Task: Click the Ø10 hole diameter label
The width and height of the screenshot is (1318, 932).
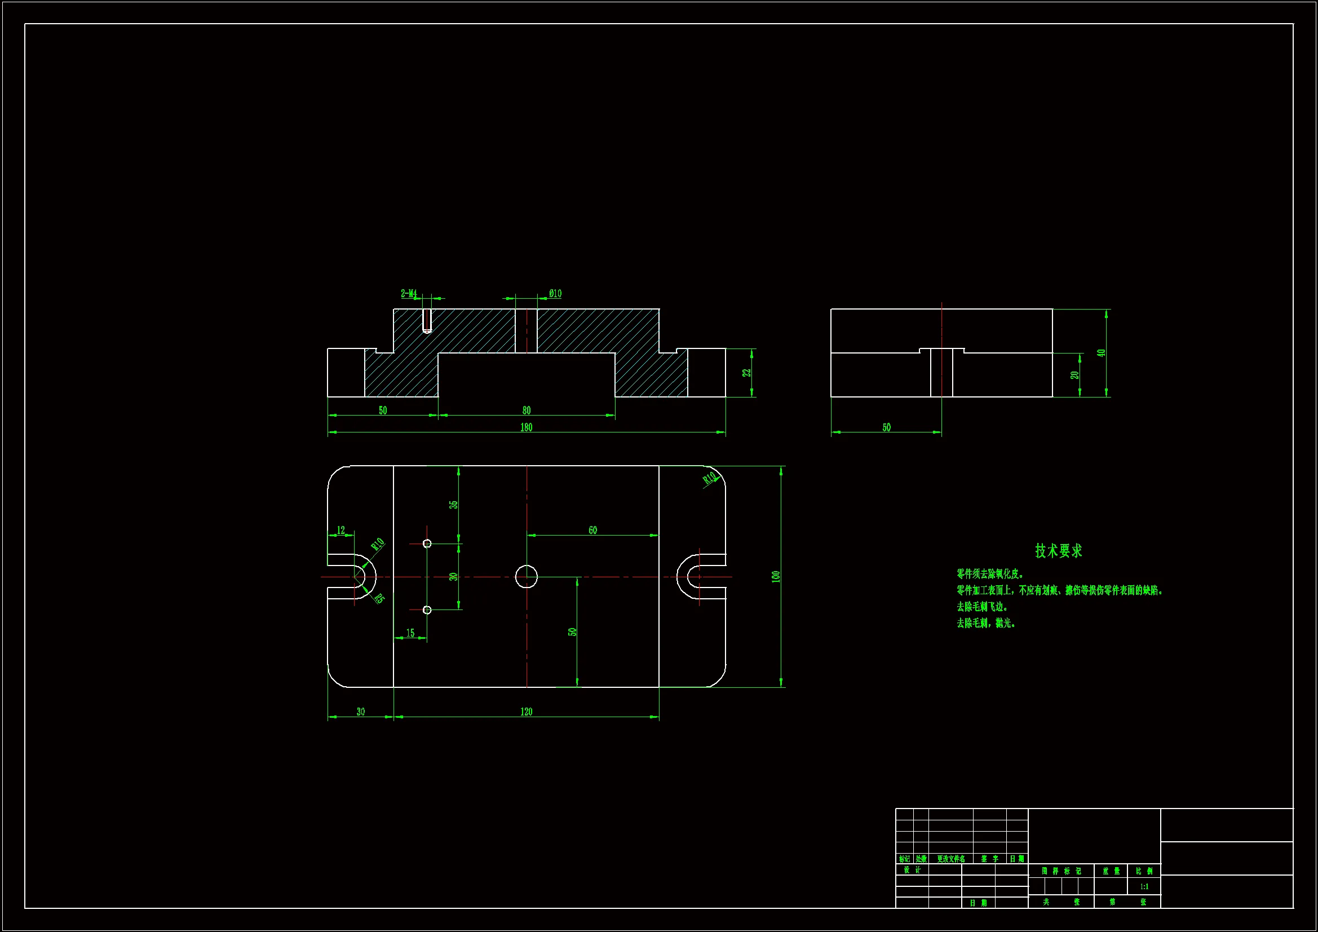Action: pos(555,293)
